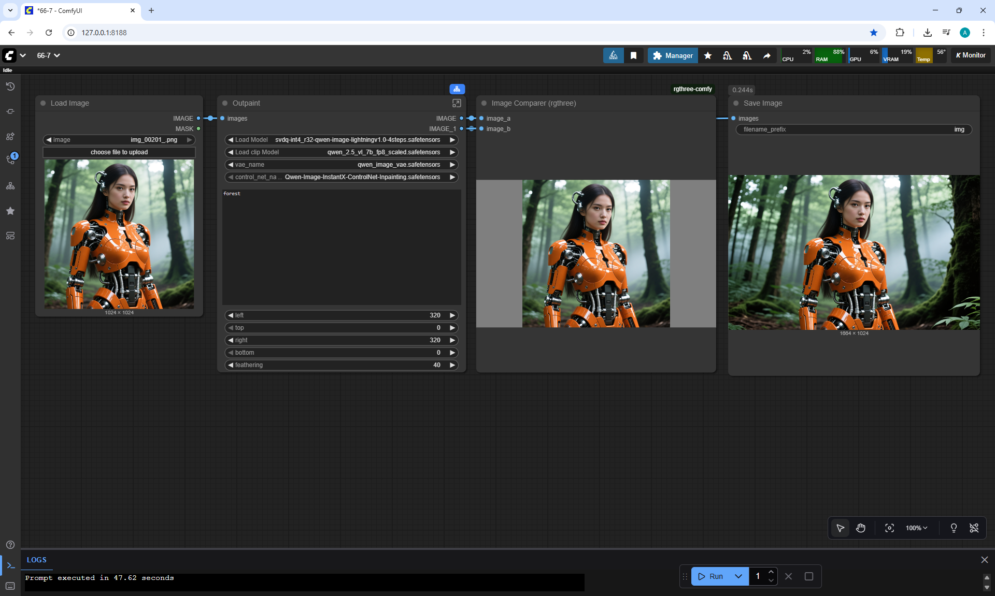
Task: Toggle link visibility icon
Action: click(x=974, y=528)
